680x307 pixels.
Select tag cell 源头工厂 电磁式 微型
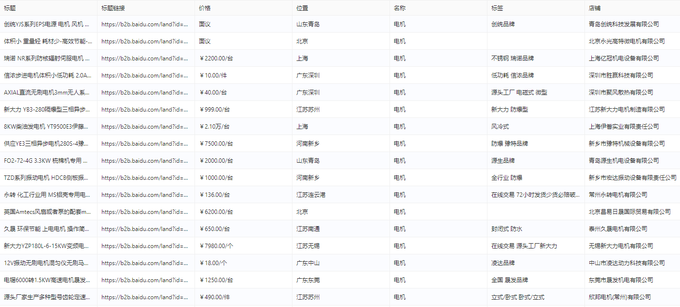[519, 93]
